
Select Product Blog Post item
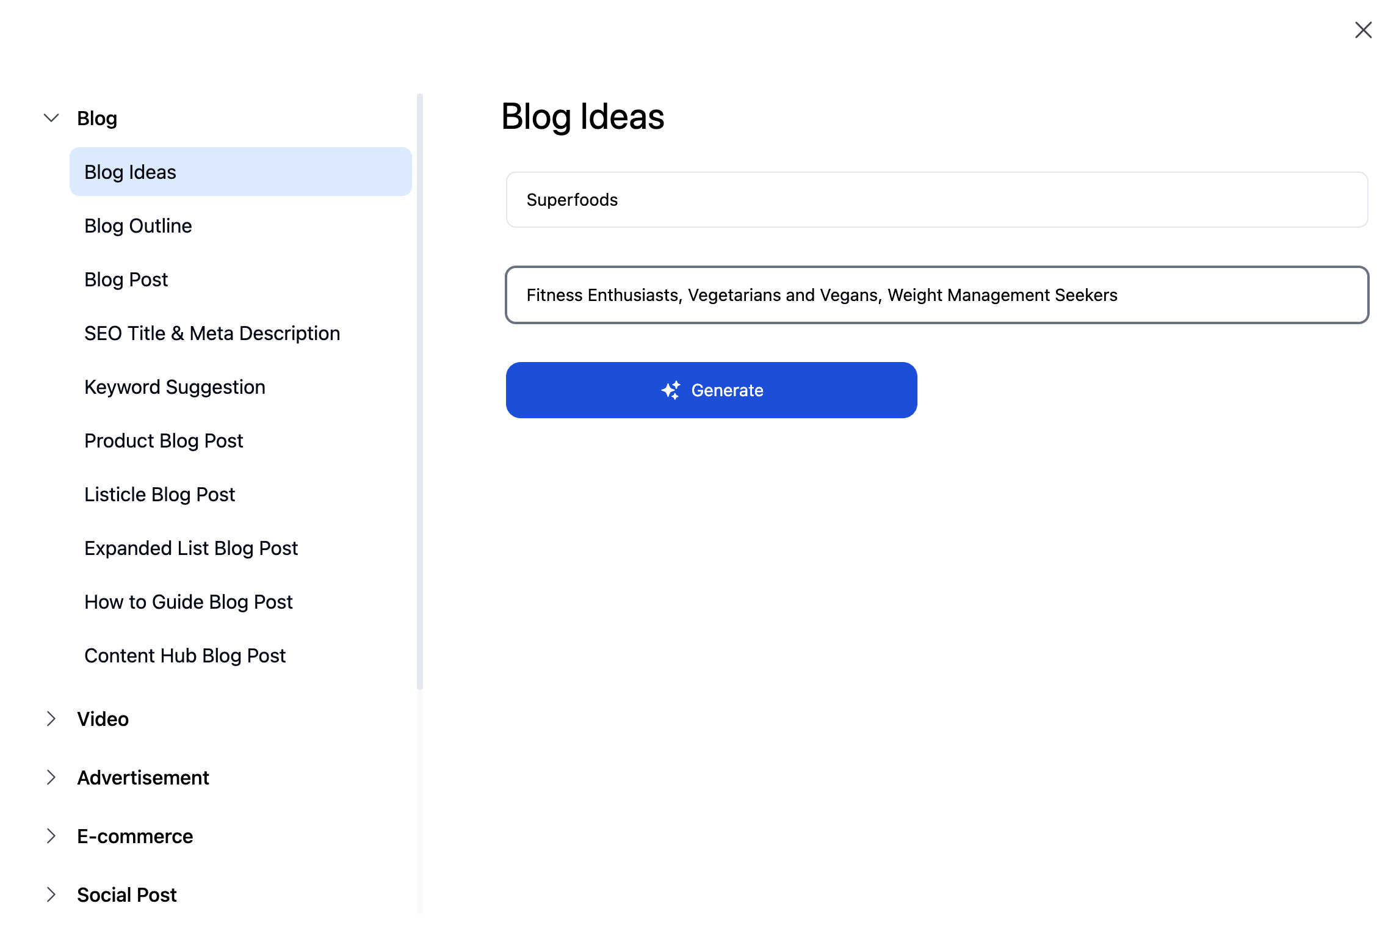tap(164, 440)
